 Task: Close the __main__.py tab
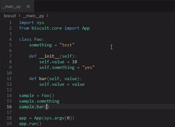pos(28,7)
